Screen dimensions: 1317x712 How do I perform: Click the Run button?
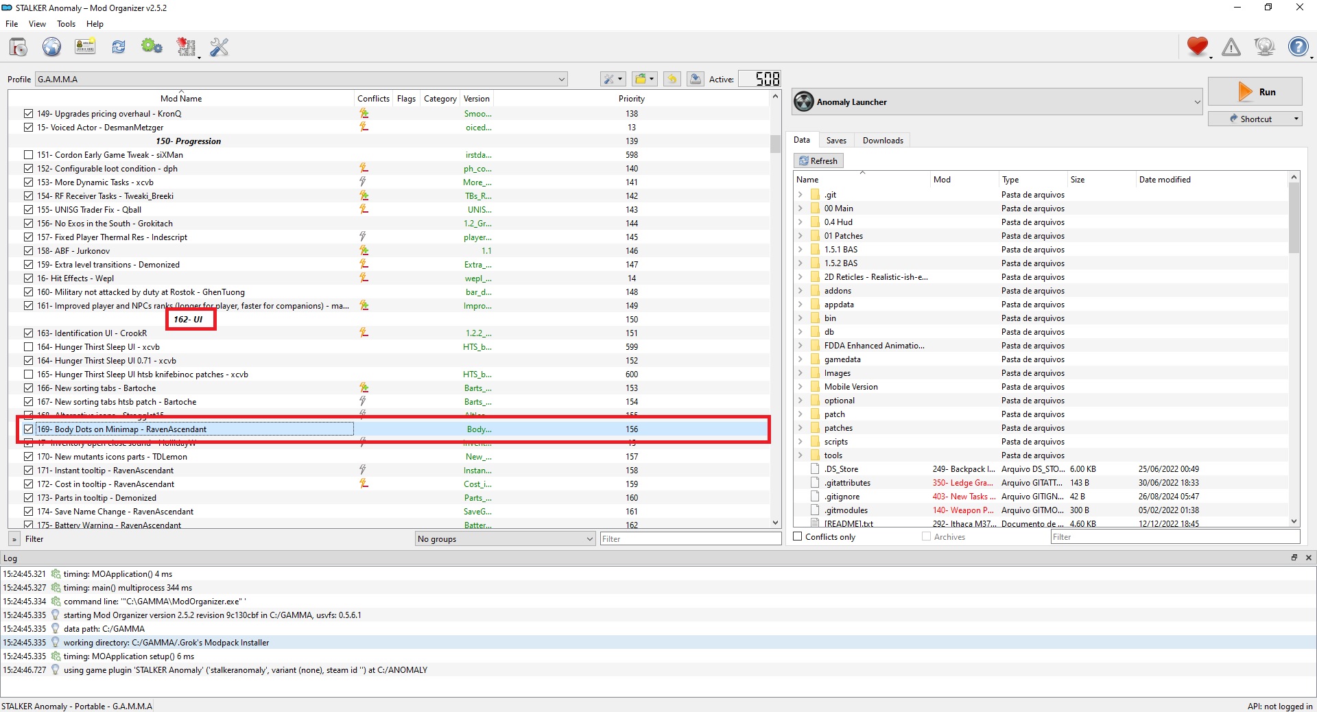point(1255,92)
